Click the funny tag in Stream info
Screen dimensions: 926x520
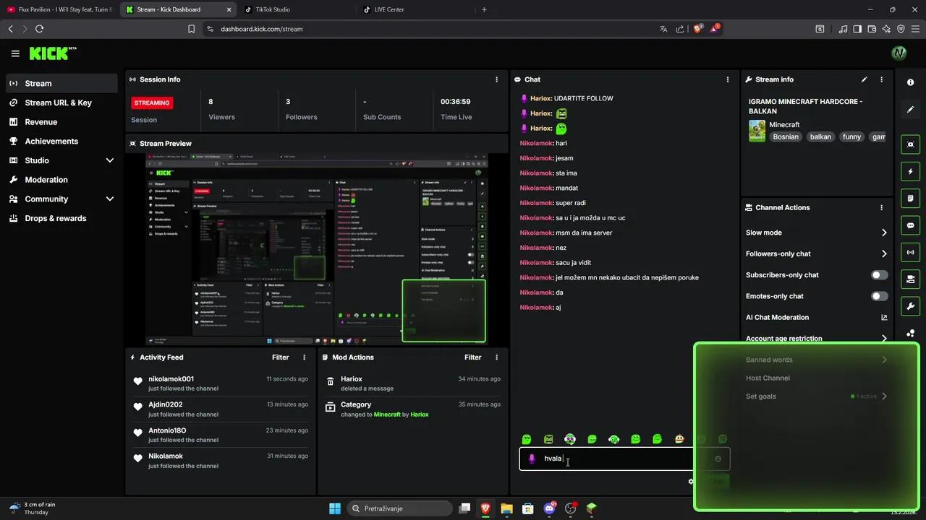point(851,136)
